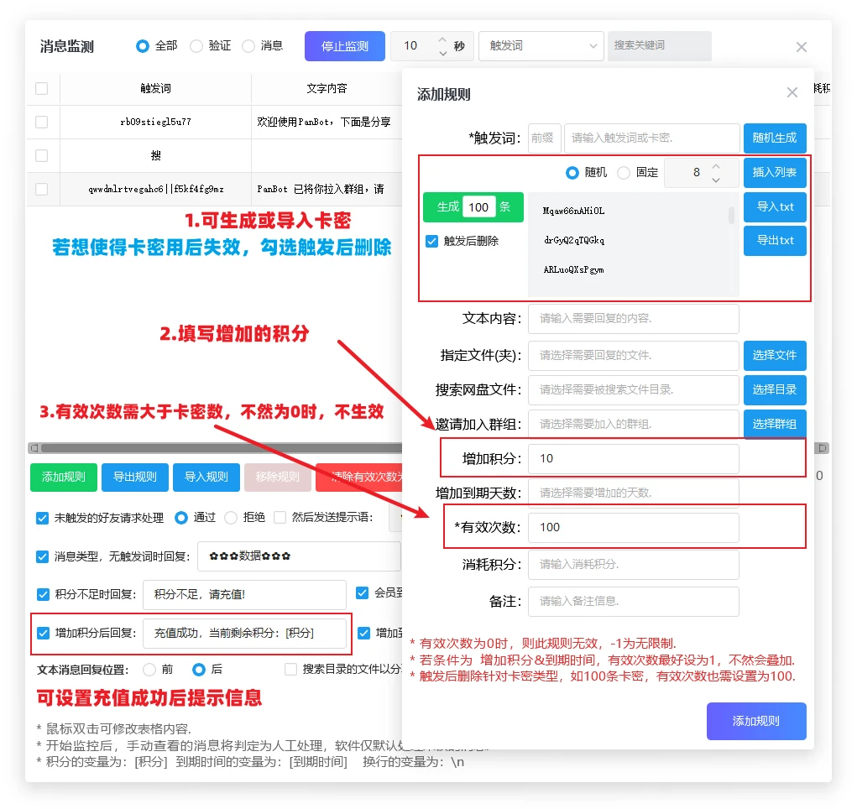The height and width of the screenshot is (809, 857).
Task: Click 随机生成 button
Action: 775,138
